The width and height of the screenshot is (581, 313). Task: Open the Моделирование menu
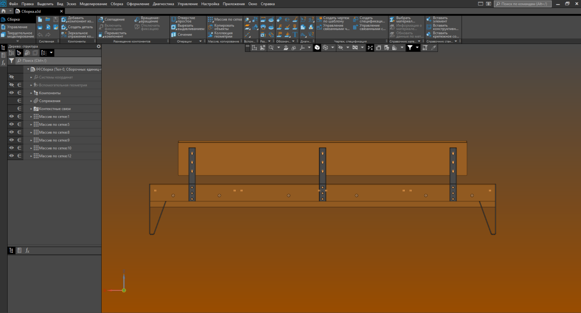coord(94,4)
